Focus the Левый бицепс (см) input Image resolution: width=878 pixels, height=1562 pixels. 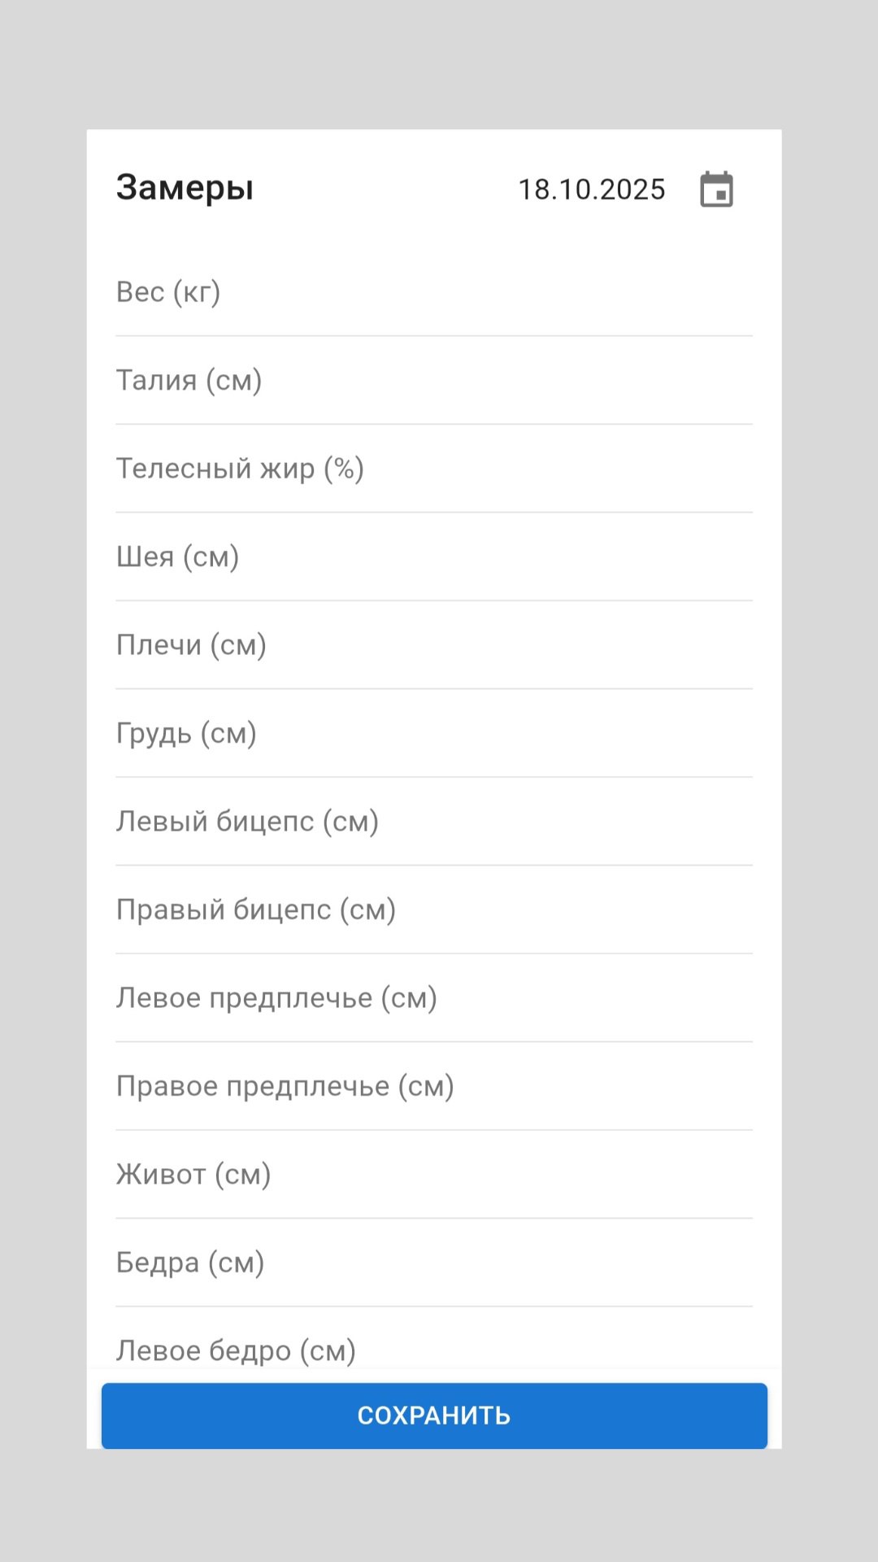click(433, 822)
